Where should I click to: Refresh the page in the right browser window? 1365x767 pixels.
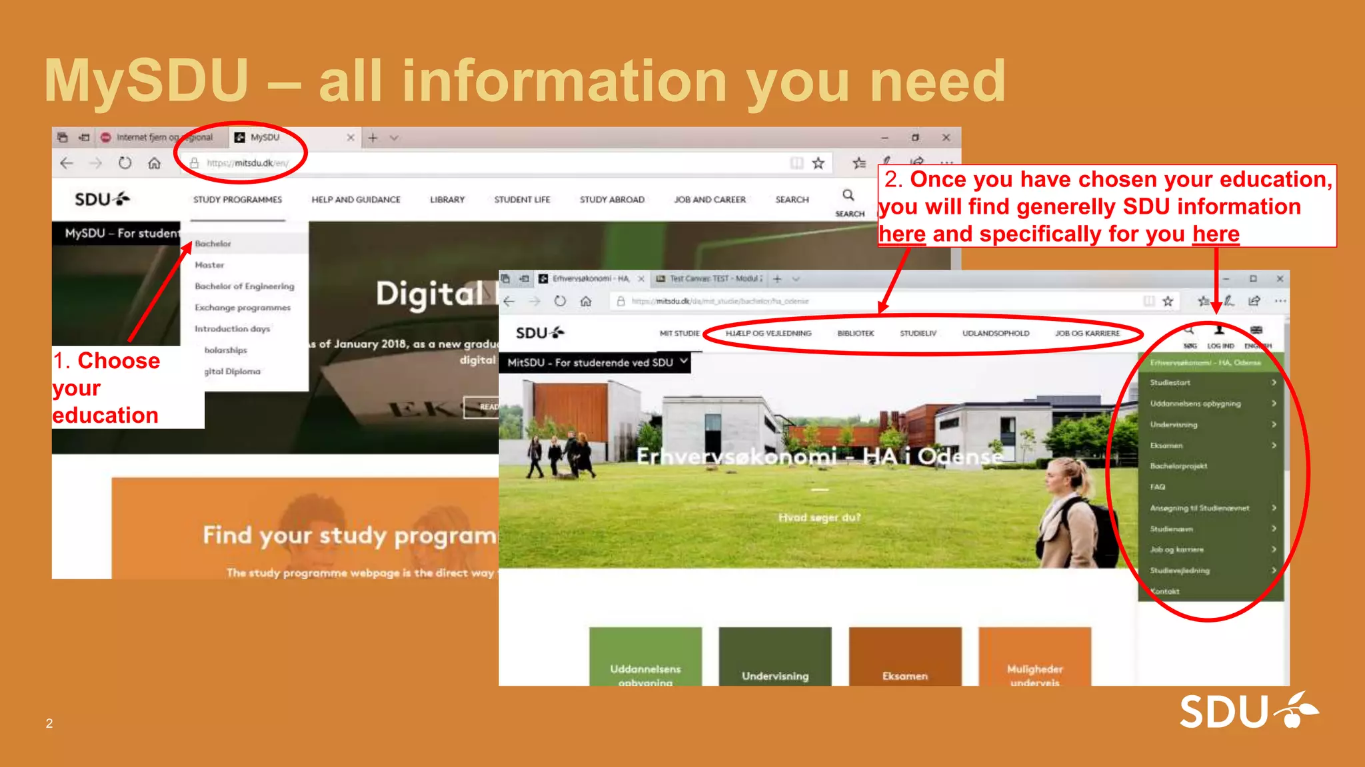click(560, 301)
